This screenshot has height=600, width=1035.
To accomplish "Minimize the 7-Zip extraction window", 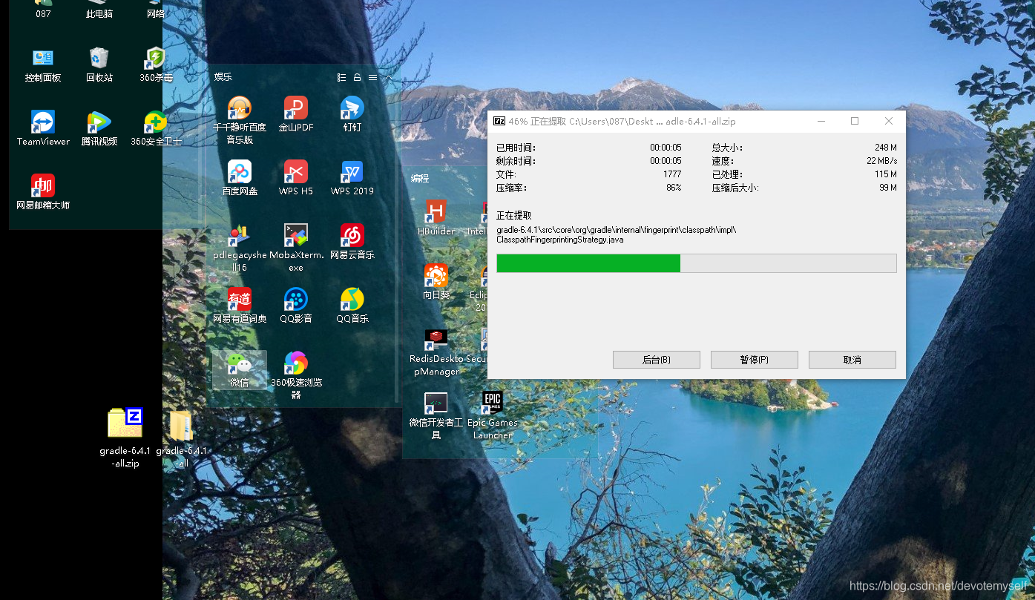I will coord(821,121).
